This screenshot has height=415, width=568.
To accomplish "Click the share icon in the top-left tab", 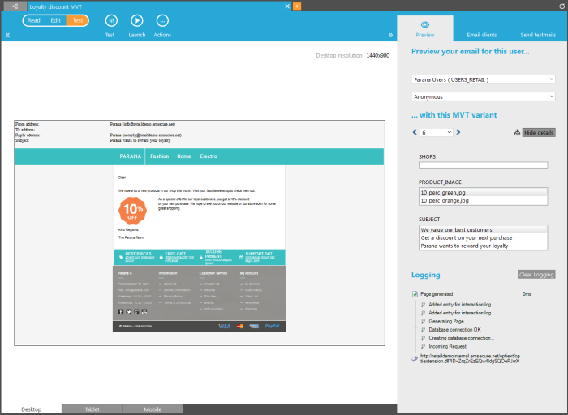I will (x=12, y=6).
